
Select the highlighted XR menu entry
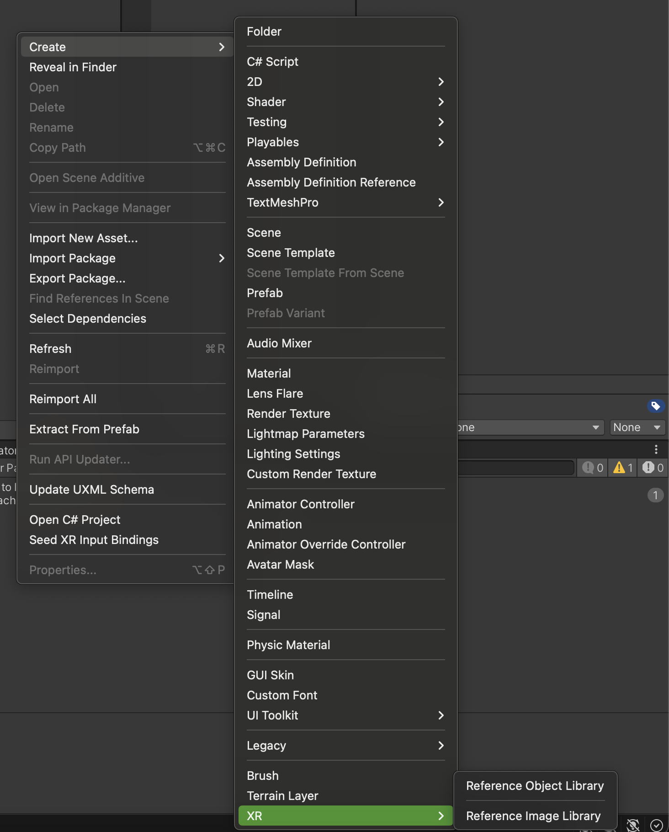coord(345,816)
